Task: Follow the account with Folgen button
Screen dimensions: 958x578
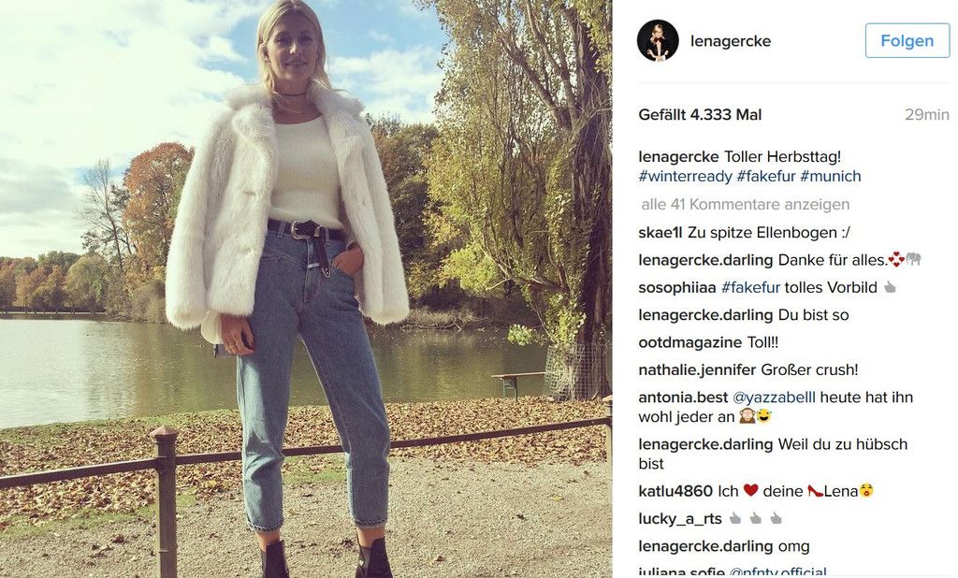Action: point(907,41)
